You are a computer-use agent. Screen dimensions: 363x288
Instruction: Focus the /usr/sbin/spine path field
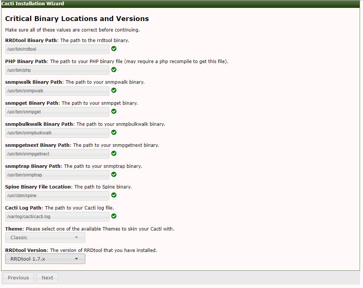[57, 196]
